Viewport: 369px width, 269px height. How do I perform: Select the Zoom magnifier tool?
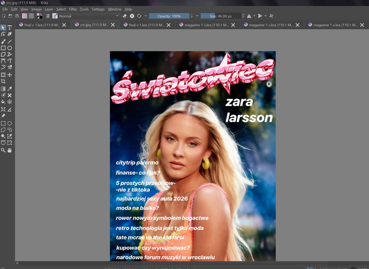[x=3, y=150]
